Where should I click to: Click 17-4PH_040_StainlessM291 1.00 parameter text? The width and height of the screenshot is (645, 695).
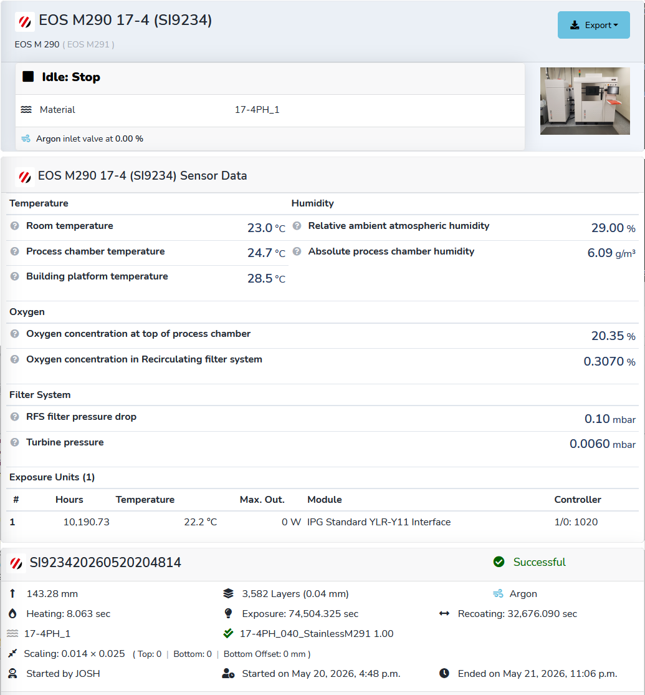point(317,634)
